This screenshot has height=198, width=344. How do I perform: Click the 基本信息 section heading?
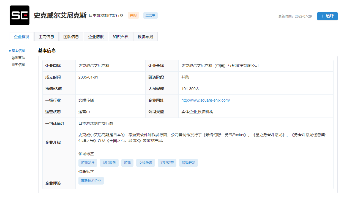[47, 51]
